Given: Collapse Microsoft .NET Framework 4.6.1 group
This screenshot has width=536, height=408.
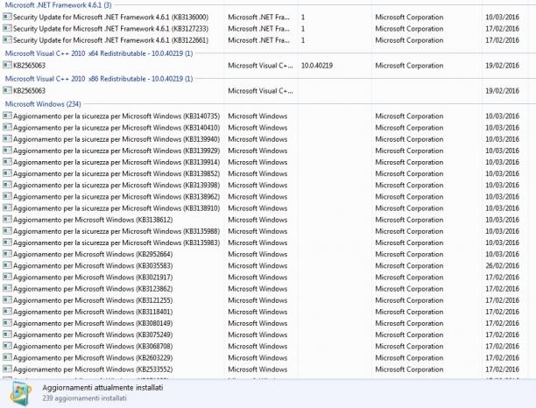Looking at the screenshot, I should point(58,5).
